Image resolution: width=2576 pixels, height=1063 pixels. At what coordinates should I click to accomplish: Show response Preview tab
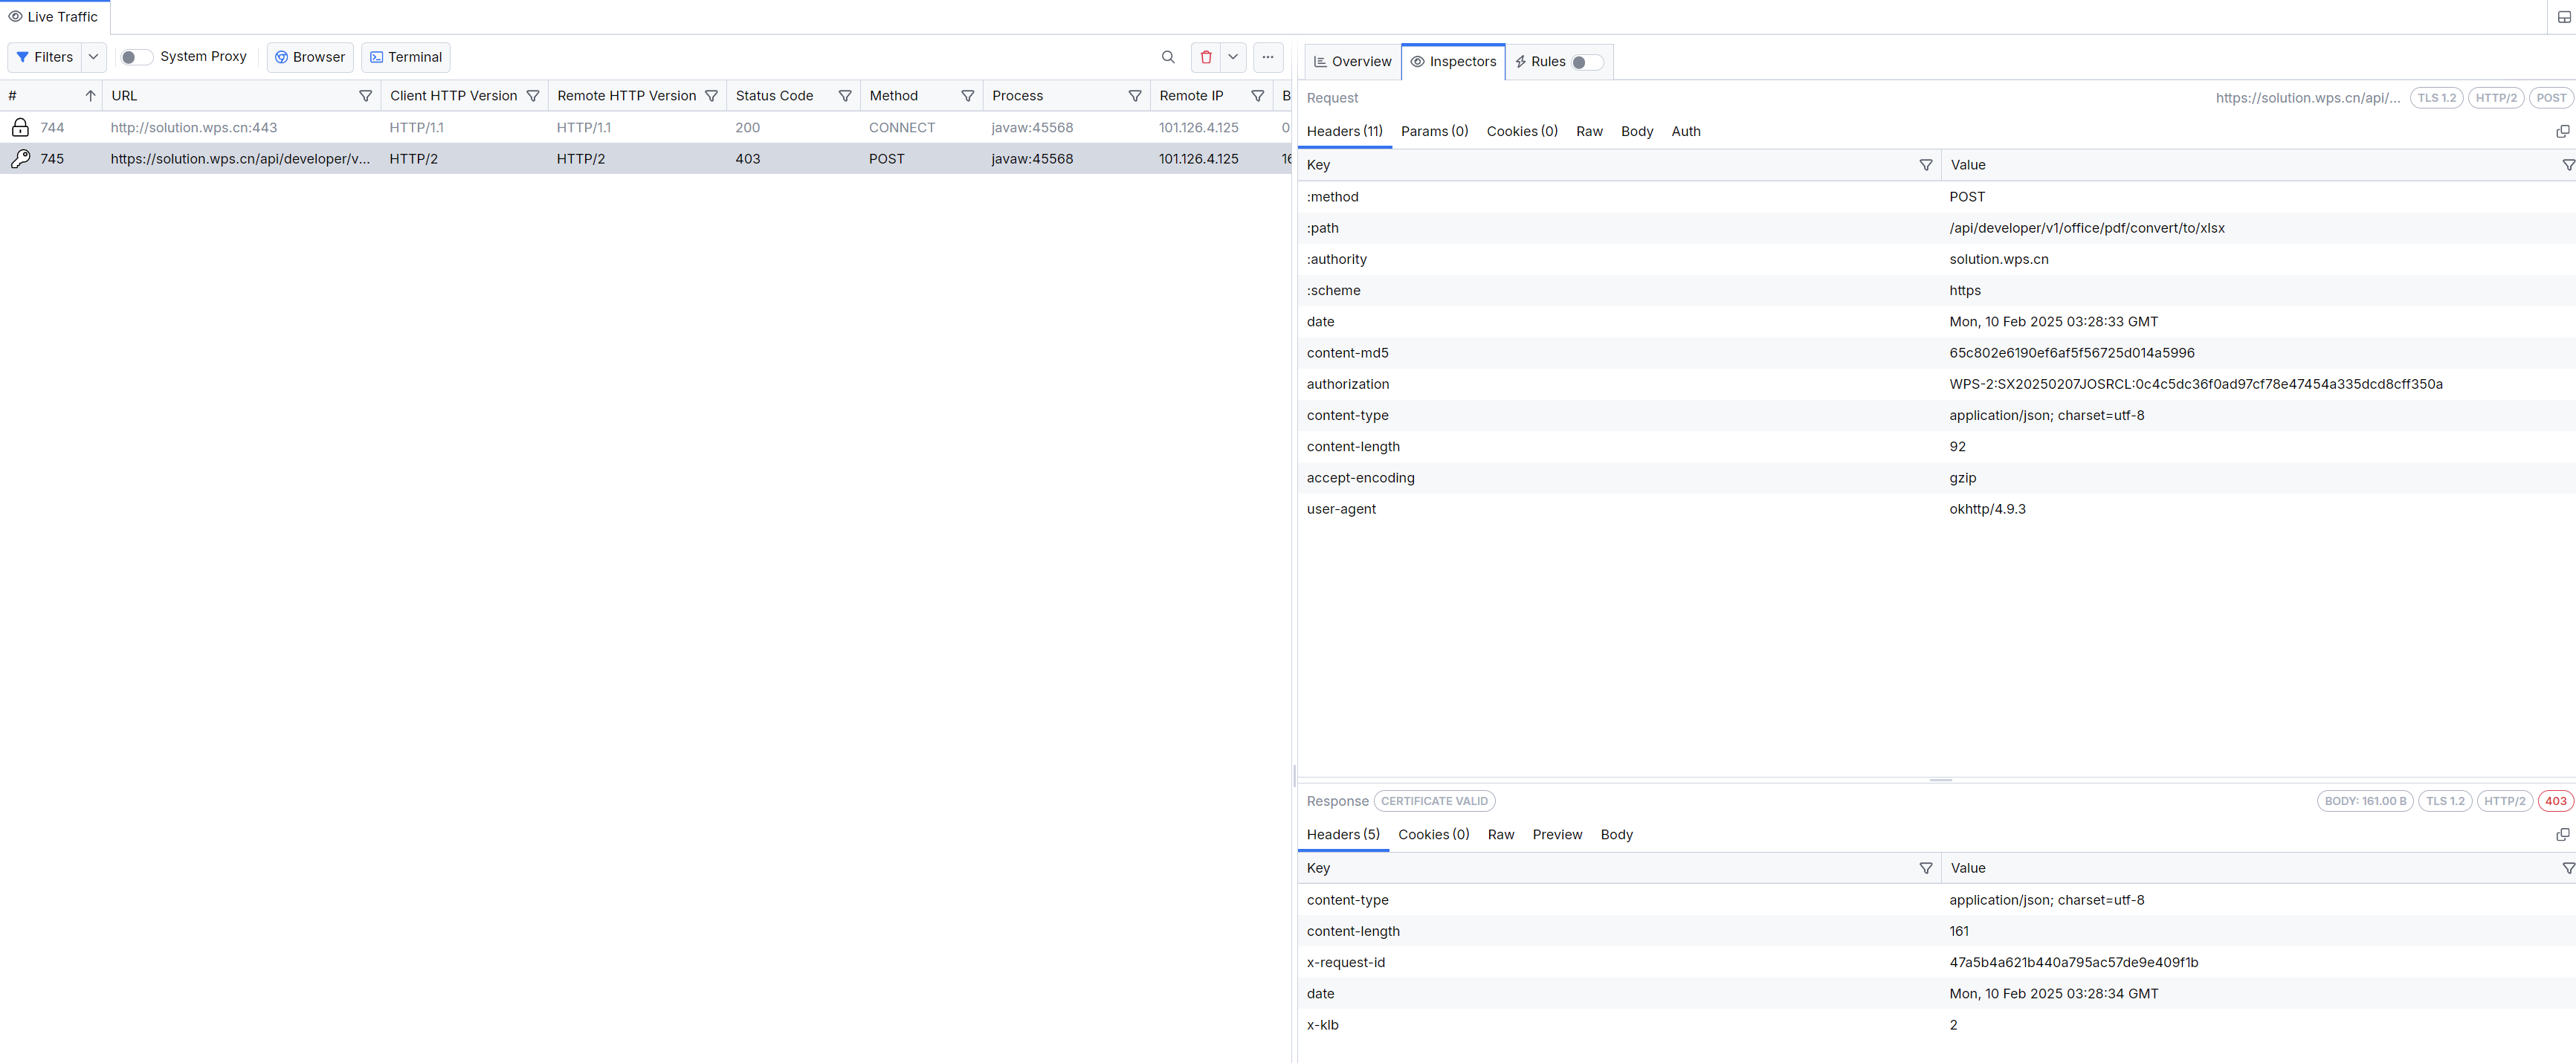(1557, 834)
